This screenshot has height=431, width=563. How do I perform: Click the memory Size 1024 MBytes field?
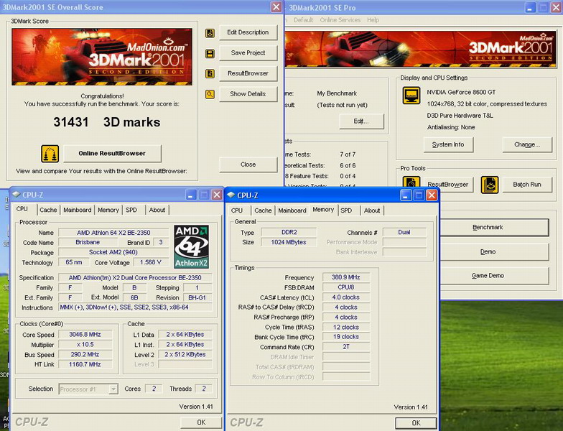tap(289, 243)
